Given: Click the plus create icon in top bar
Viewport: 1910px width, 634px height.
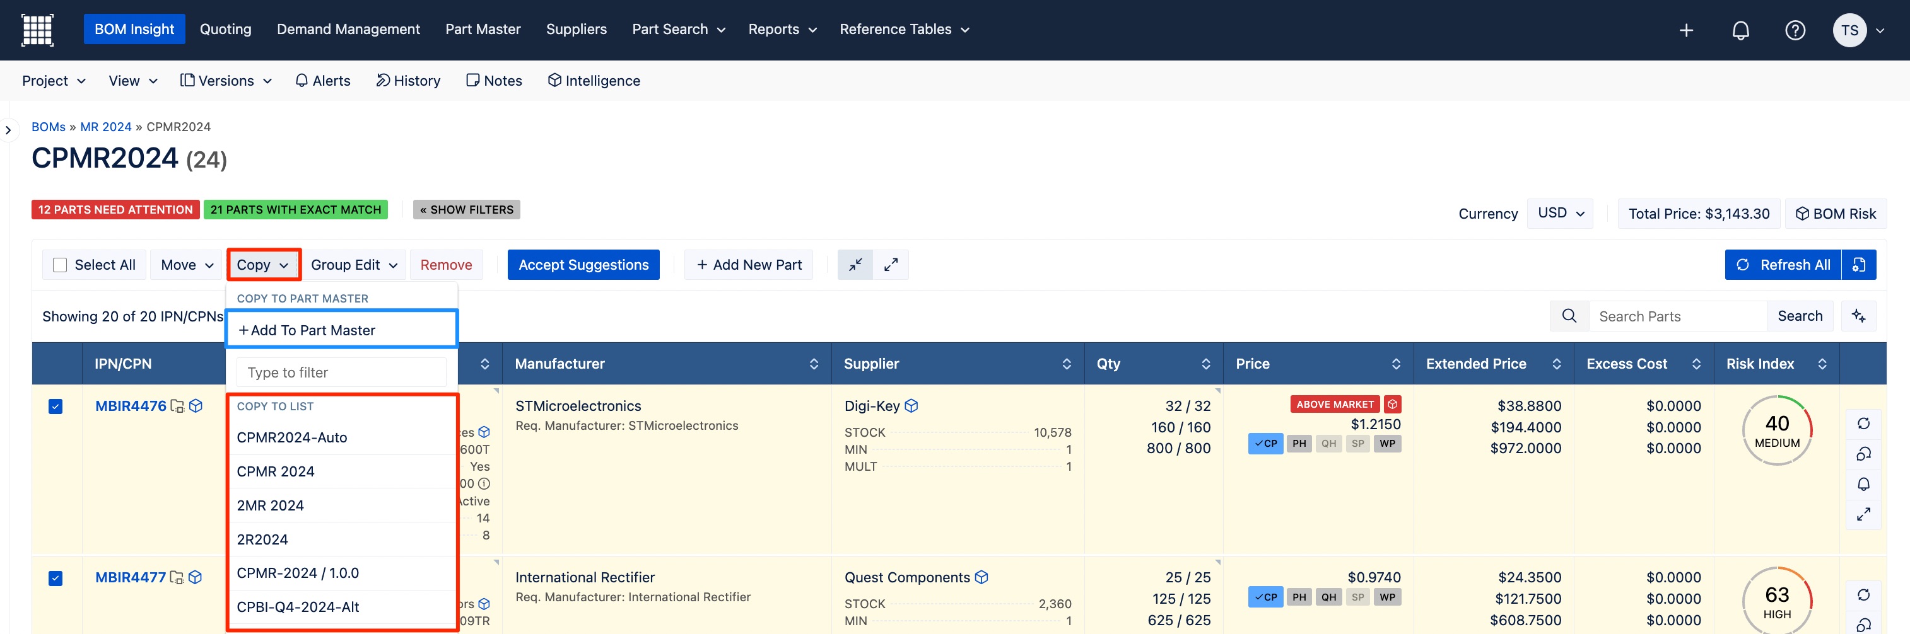Looking at the screenshot, I should [x=1686, y=30].
